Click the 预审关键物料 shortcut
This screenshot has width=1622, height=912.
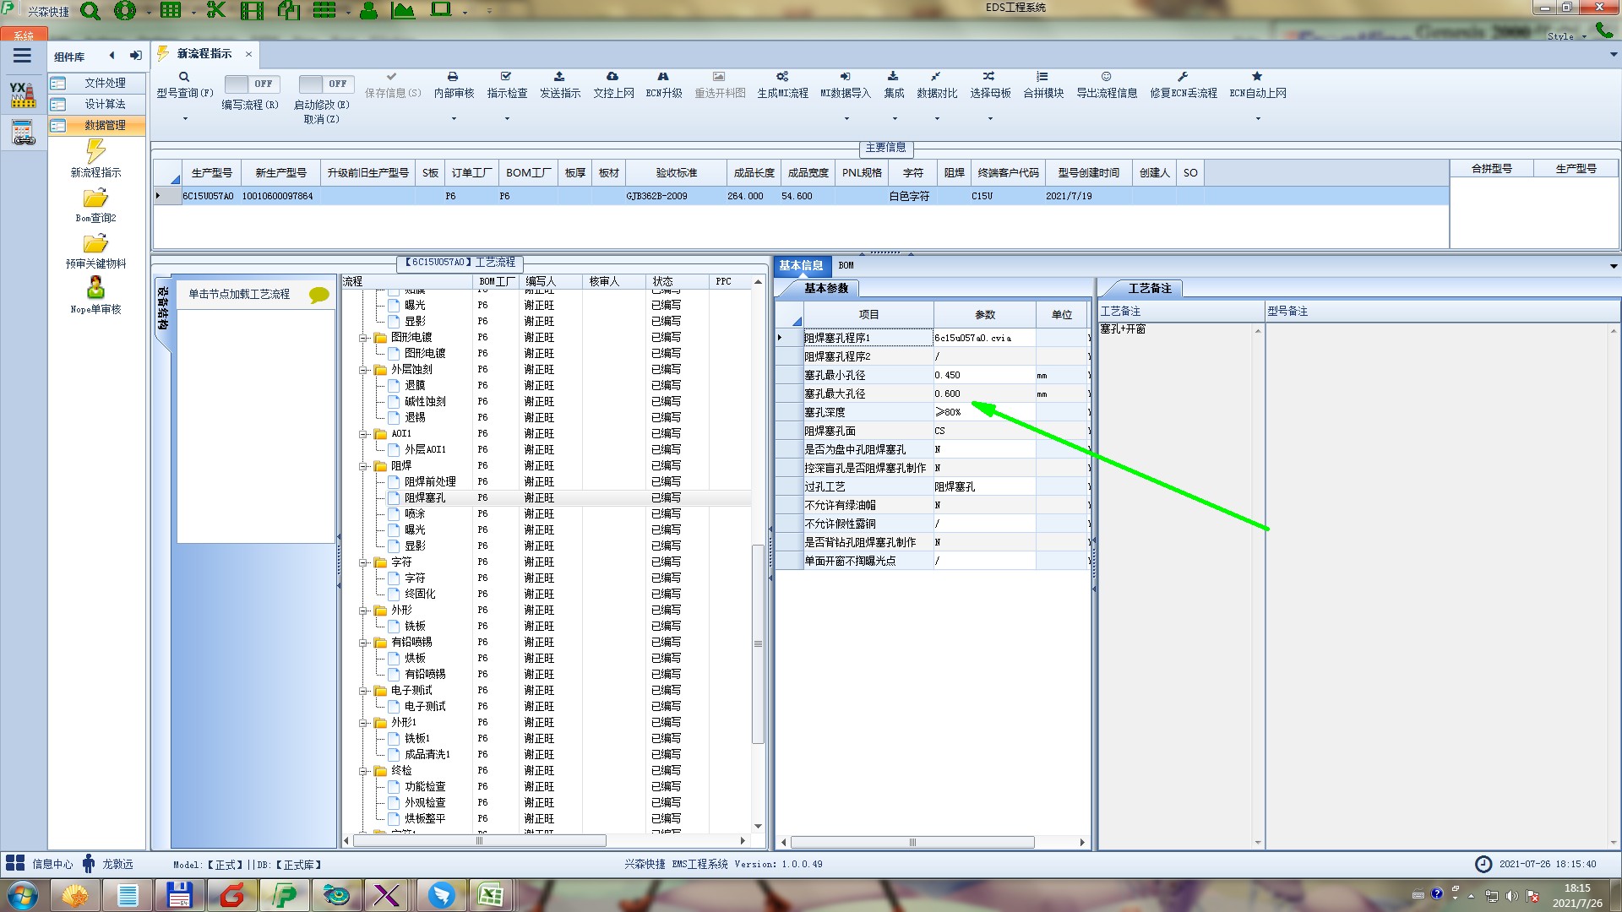click(x=95, y=245)
